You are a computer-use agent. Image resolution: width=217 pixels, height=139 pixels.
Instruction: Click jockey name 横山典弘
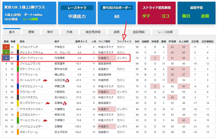[x=60, y=74]
